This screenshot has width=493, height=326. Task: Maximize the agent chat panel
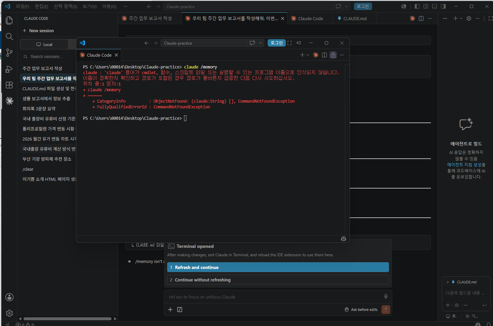coord(490,18)
